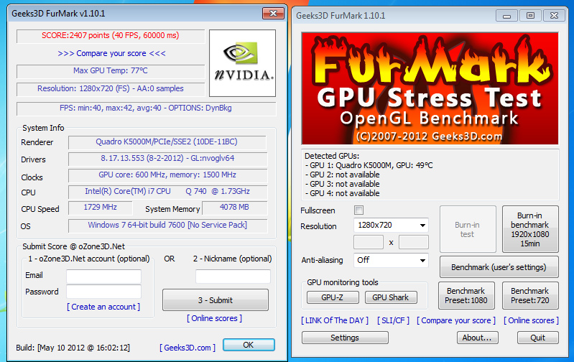The height and width of the screenshot is (362, 574).
Task: Click the GPU 4: not available line
Action: click(x=342, y=193)
